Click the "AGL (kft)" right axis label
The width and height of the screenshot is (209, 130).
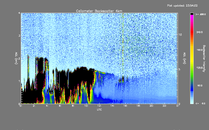[184, 58]
